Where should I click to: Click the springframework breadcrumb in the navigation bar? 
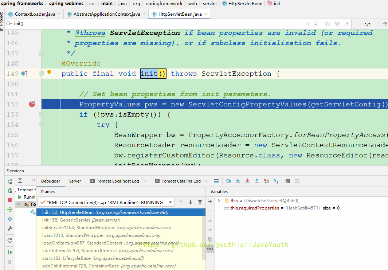tap(164, 4)
